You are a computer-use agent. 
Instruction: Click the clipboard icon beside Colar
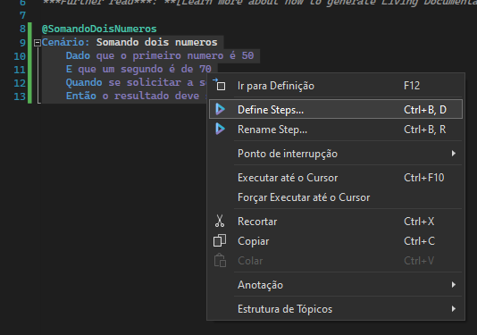click(x=220, y=261)
